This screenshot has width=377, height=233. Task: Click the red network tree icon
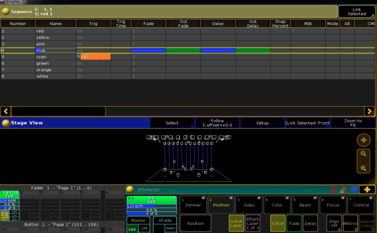point(333,190)
